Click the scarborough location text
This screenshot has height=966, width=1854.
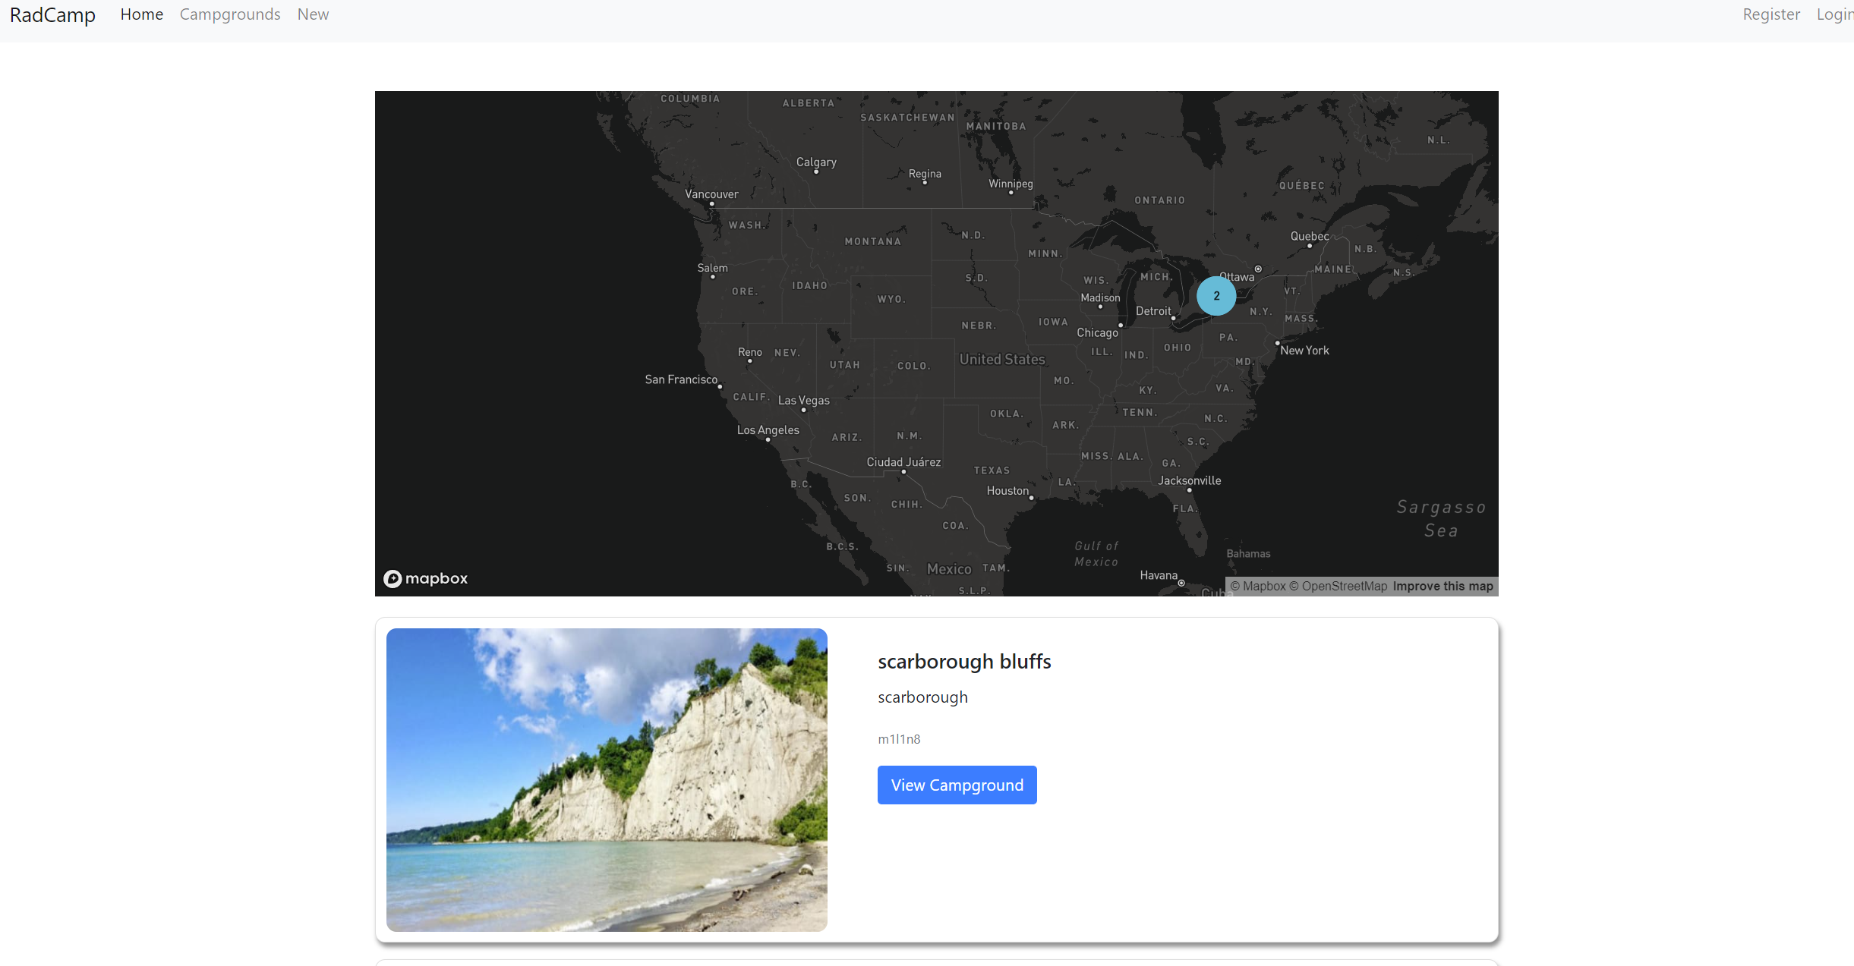[922, 695]
